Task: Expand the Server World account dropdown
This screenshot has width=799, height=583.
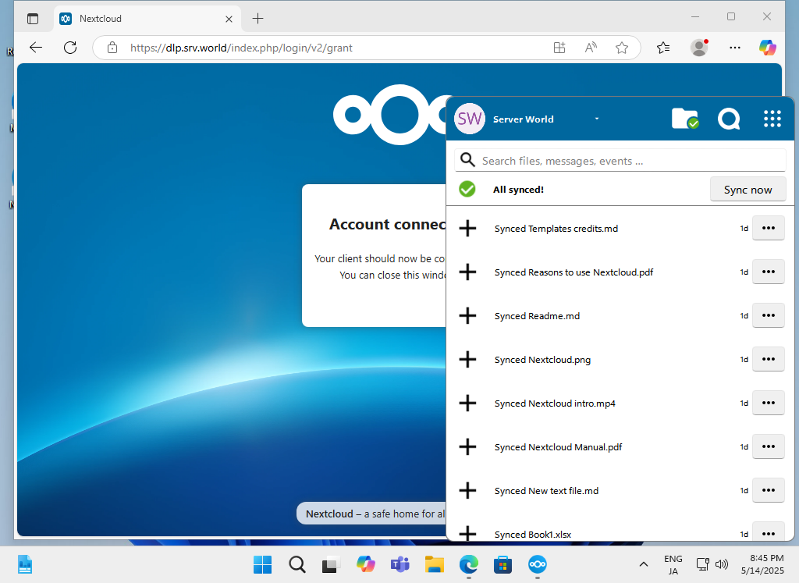Action: coord(597,119)
